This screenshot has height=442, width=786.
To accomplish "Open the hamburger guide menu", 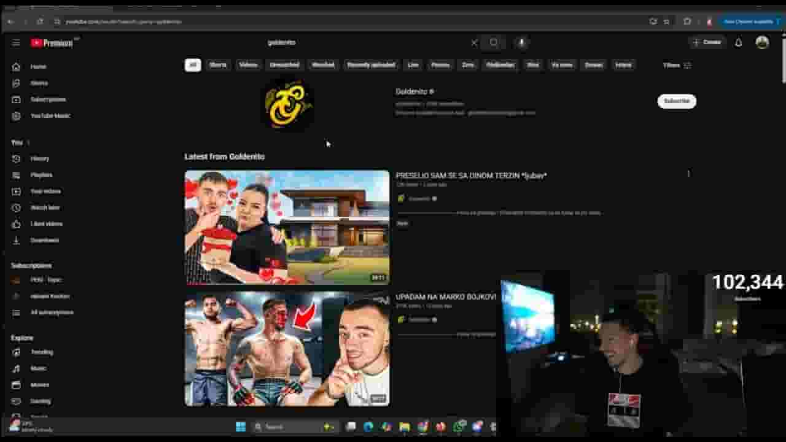I will coord(16,42).
